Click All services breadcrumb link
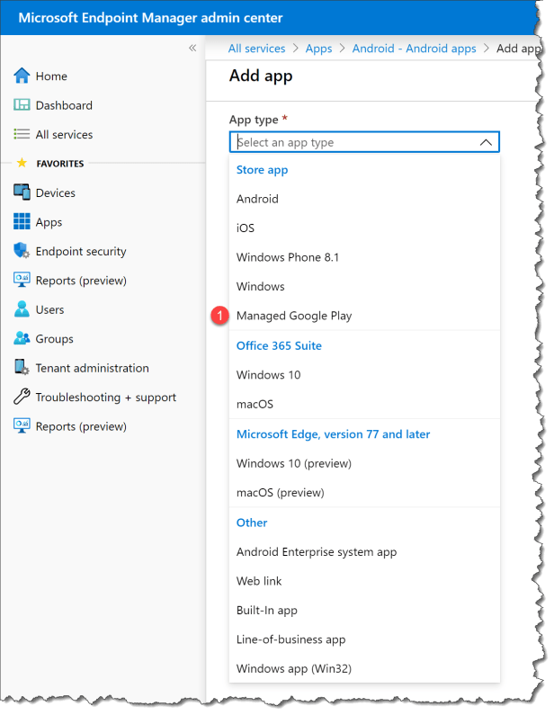The image size is (554, 715). [x=256, y=49]
